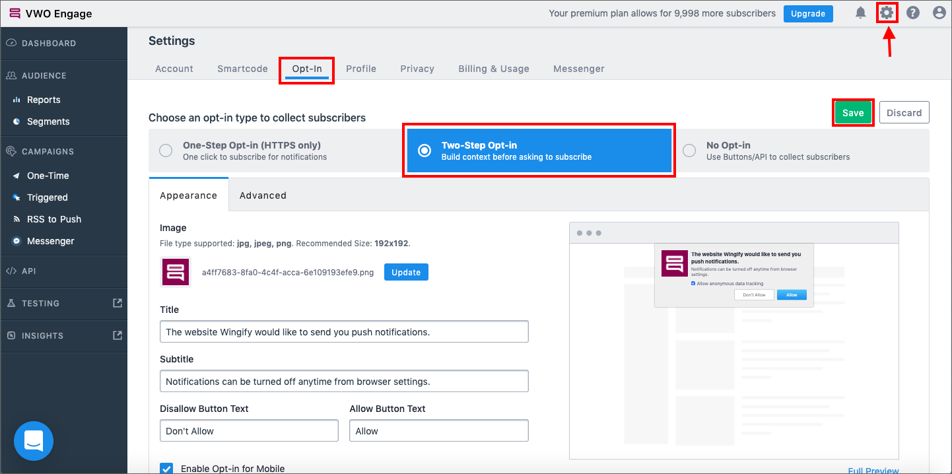
Task: Select One-Step Opt-in radio button
Action: point(166,151)
